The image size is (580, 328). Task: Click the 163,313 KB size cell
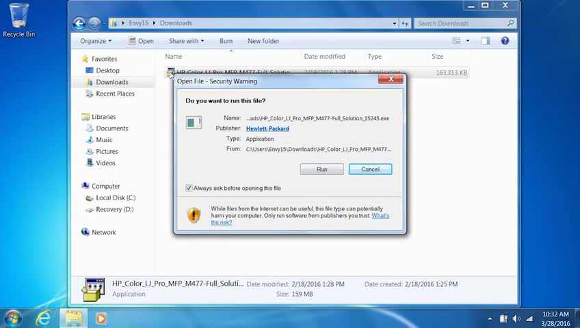(451, 72)
